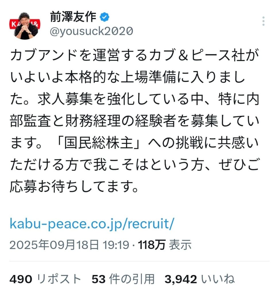Open 前澤友作's profile photo
This screenshot has height=293, width=279.
pyautogui.click(x=25, y=26)
